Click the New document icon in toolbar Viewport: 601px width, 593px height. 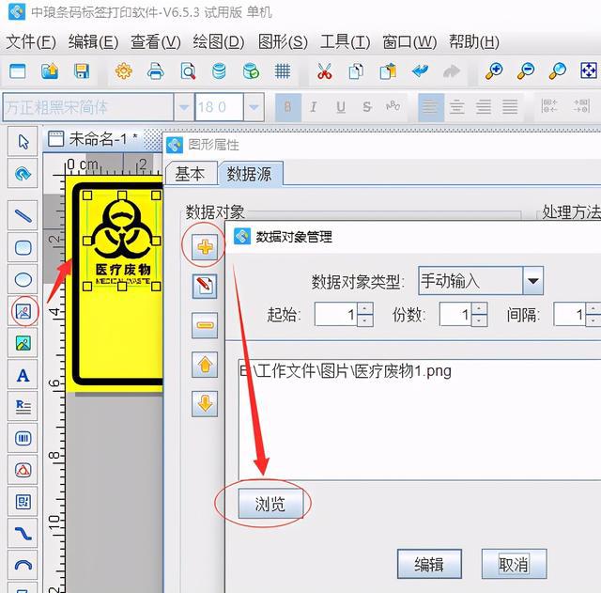point(17,71)
